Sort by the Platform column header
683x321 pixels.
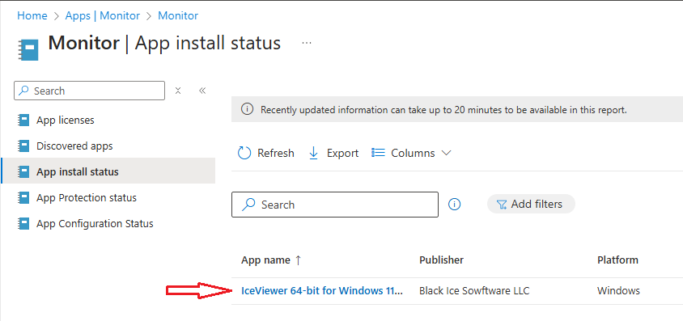coord(617,260)
